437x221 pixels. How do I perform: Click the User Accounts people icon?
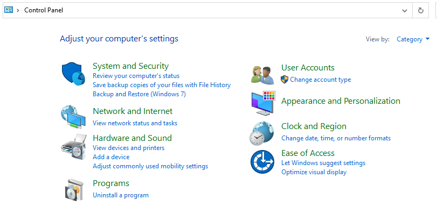point(262,75)
